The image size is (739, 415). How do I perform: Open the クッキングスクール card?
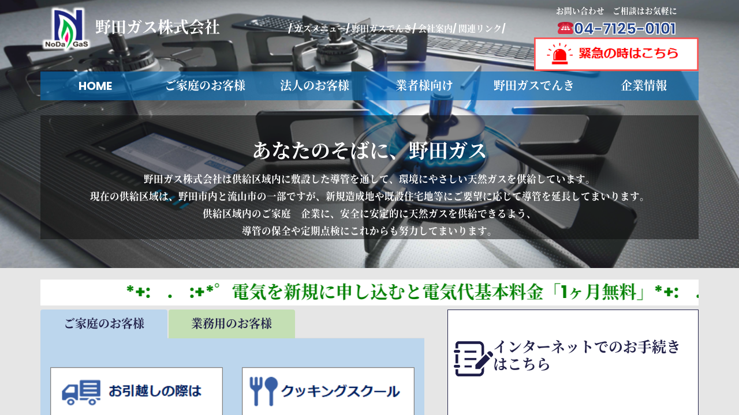tap(328, 391)
